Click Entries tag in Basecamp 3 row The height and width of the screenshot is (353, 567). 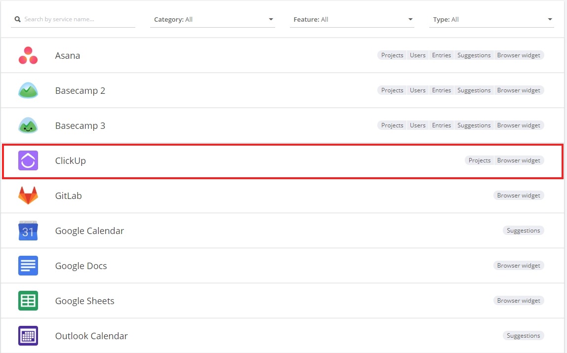[x=442, y=125]
